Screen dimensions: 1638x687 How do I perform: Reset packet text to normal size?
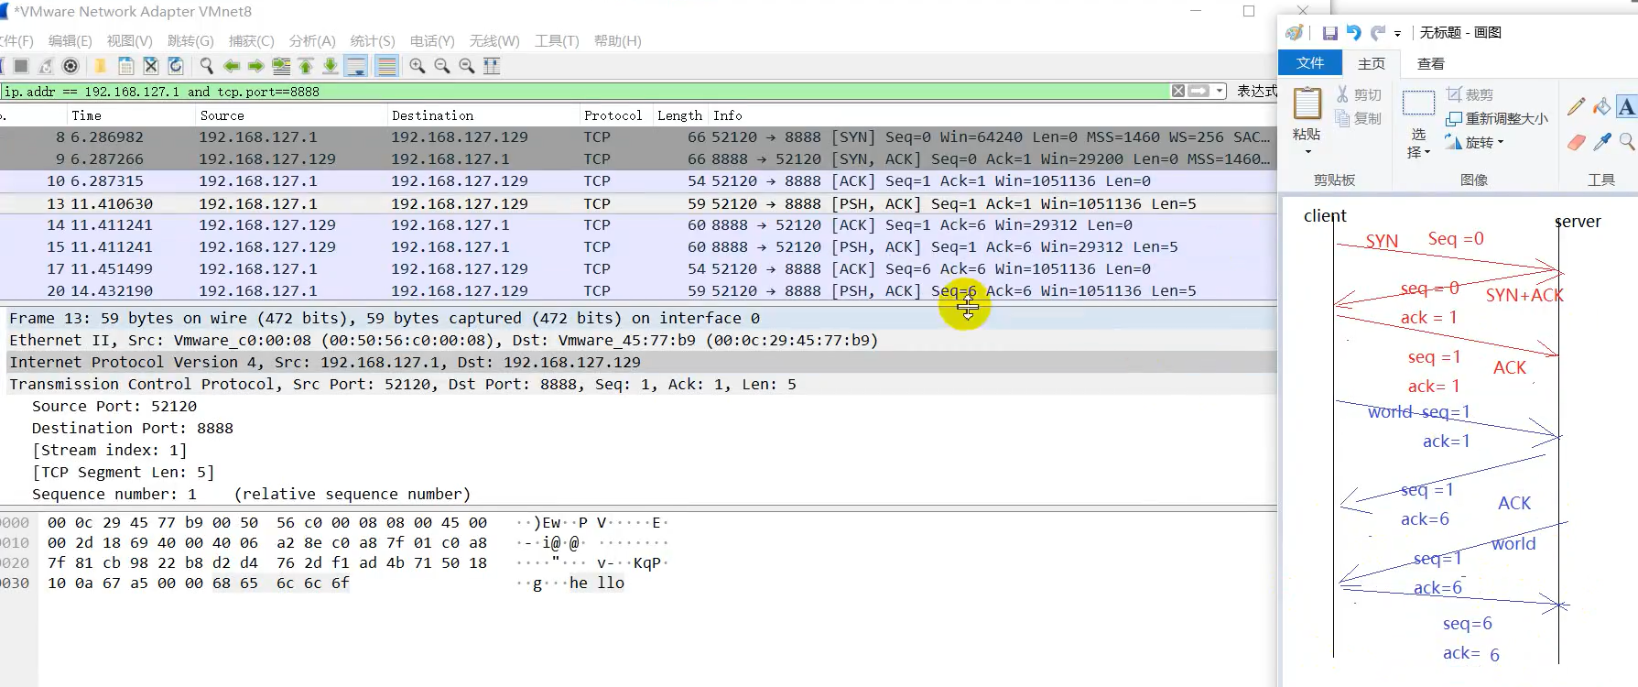467,66
